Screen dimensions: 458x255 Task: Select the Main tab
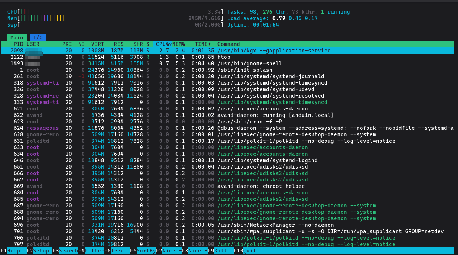click(17, 38)
